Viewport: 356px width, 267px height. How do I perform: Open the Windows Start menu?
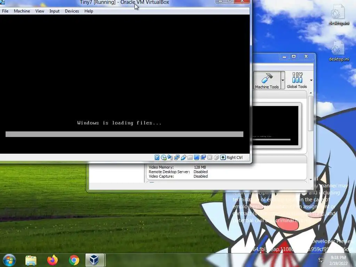[x=9, y=260]
